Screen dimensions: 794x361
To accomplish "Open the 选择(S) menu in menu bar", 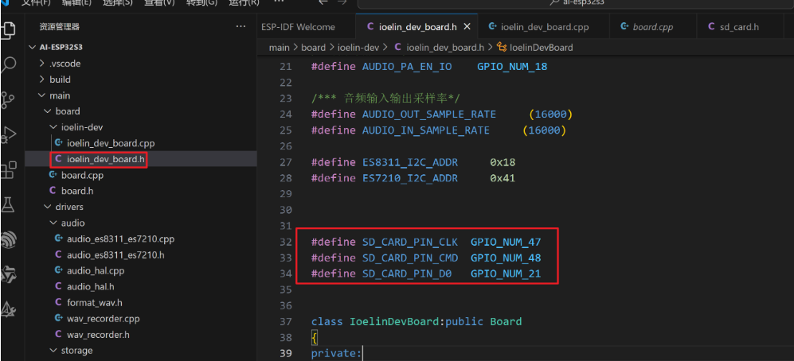I will click(118, 2).
